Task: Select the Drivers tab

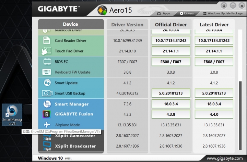Action: tap(187, 13)
